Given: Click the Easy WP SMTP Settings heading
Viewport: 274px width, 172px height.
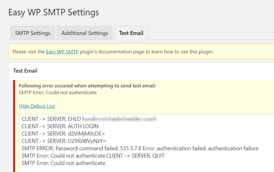Looking at the screenshot, I should [x=54, y=12].
